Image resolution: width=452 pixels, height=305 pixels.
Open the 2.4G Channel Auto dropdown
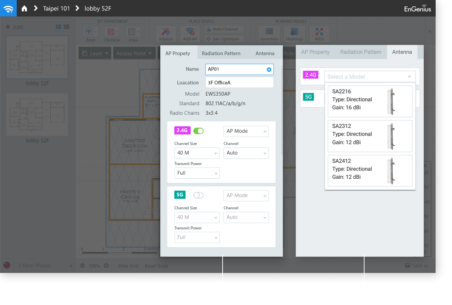(246, 153)
